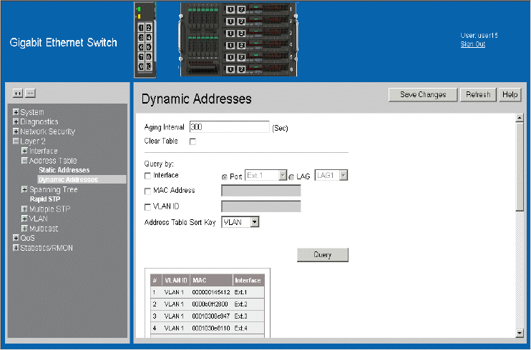
Task: Click port 10 on the switch port panel
Action: point(148,66)
